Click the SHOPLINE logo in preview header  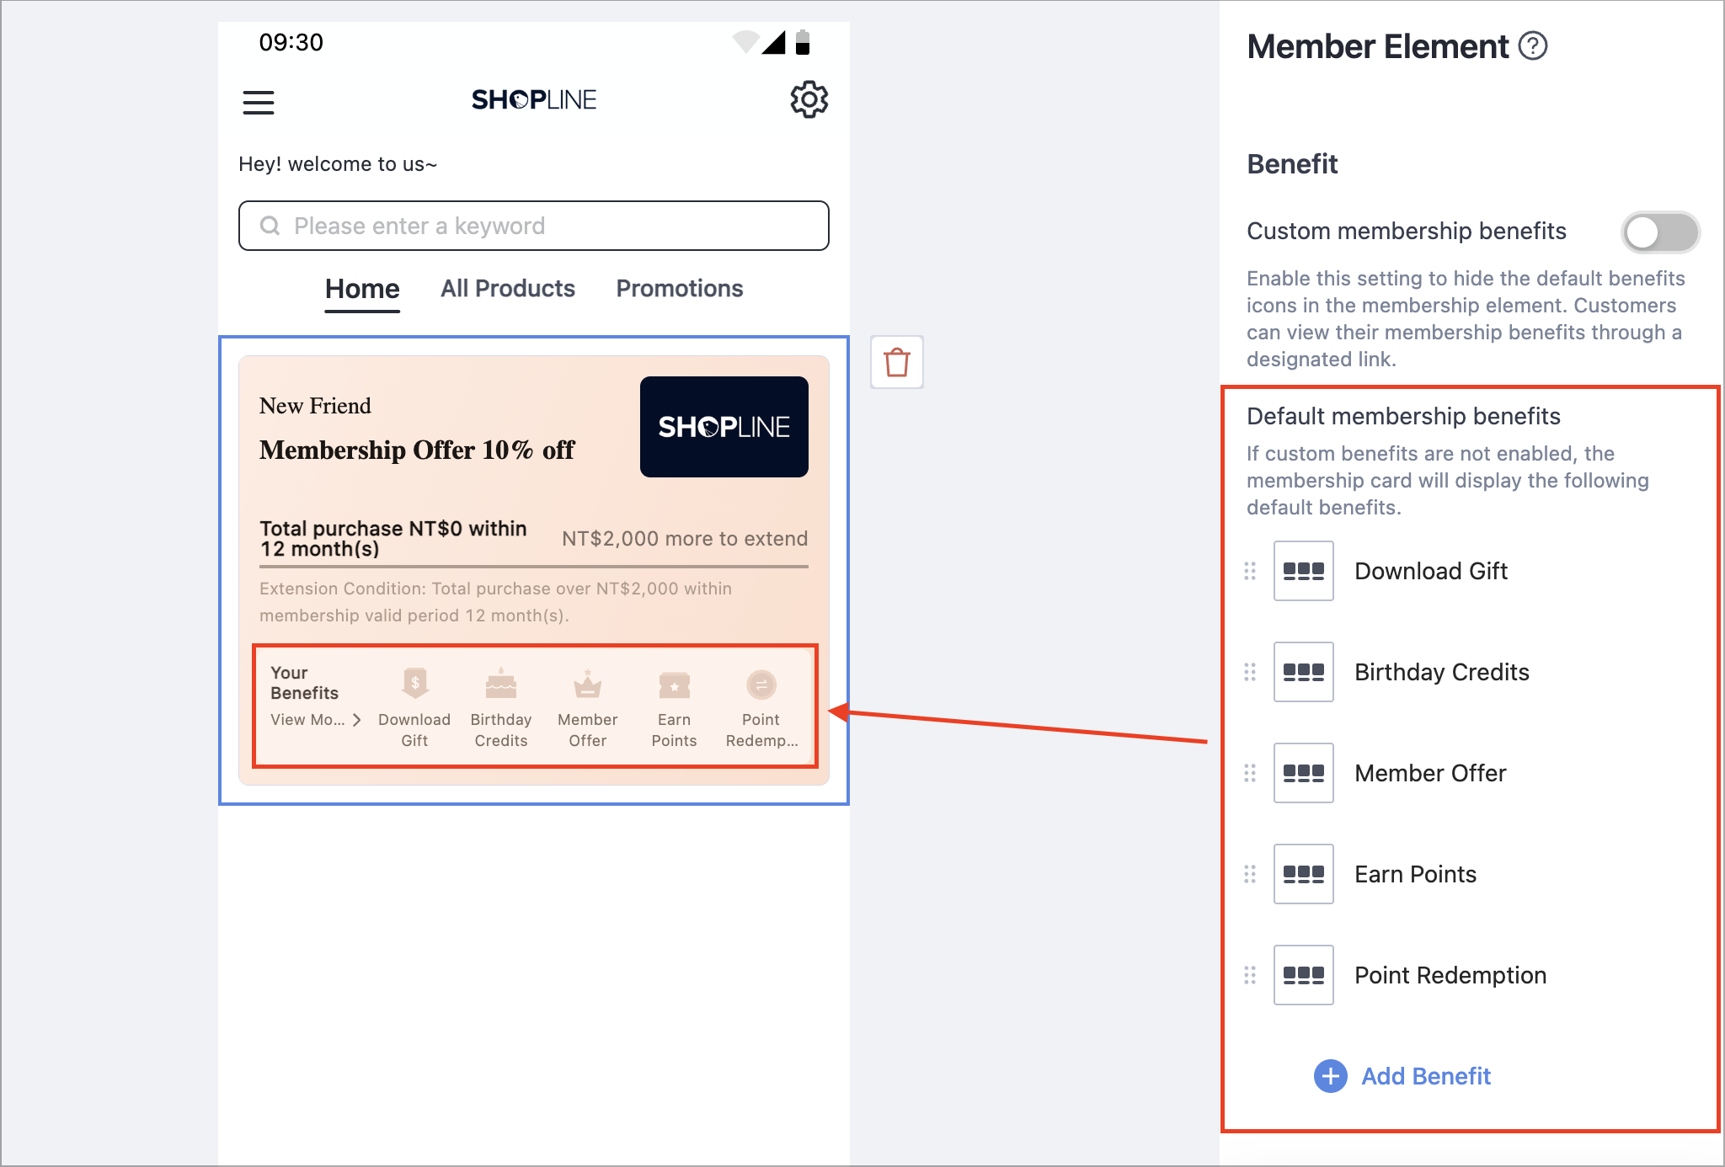coord(534,100)
